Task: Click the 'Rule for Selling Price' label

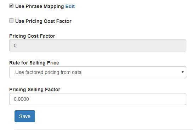Action: tap(34, 63)
